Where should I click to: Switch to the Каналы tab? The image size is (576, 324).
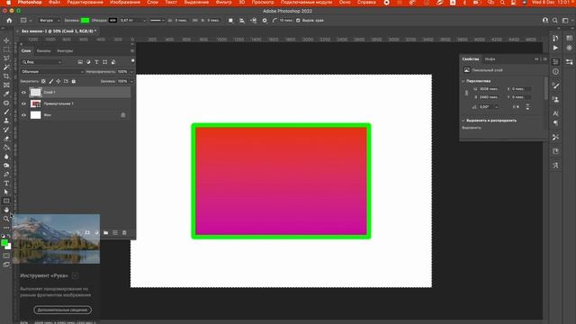tap(43, 51)
